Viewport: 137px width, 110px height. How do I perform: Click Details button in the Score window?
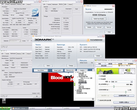[89, 27]
